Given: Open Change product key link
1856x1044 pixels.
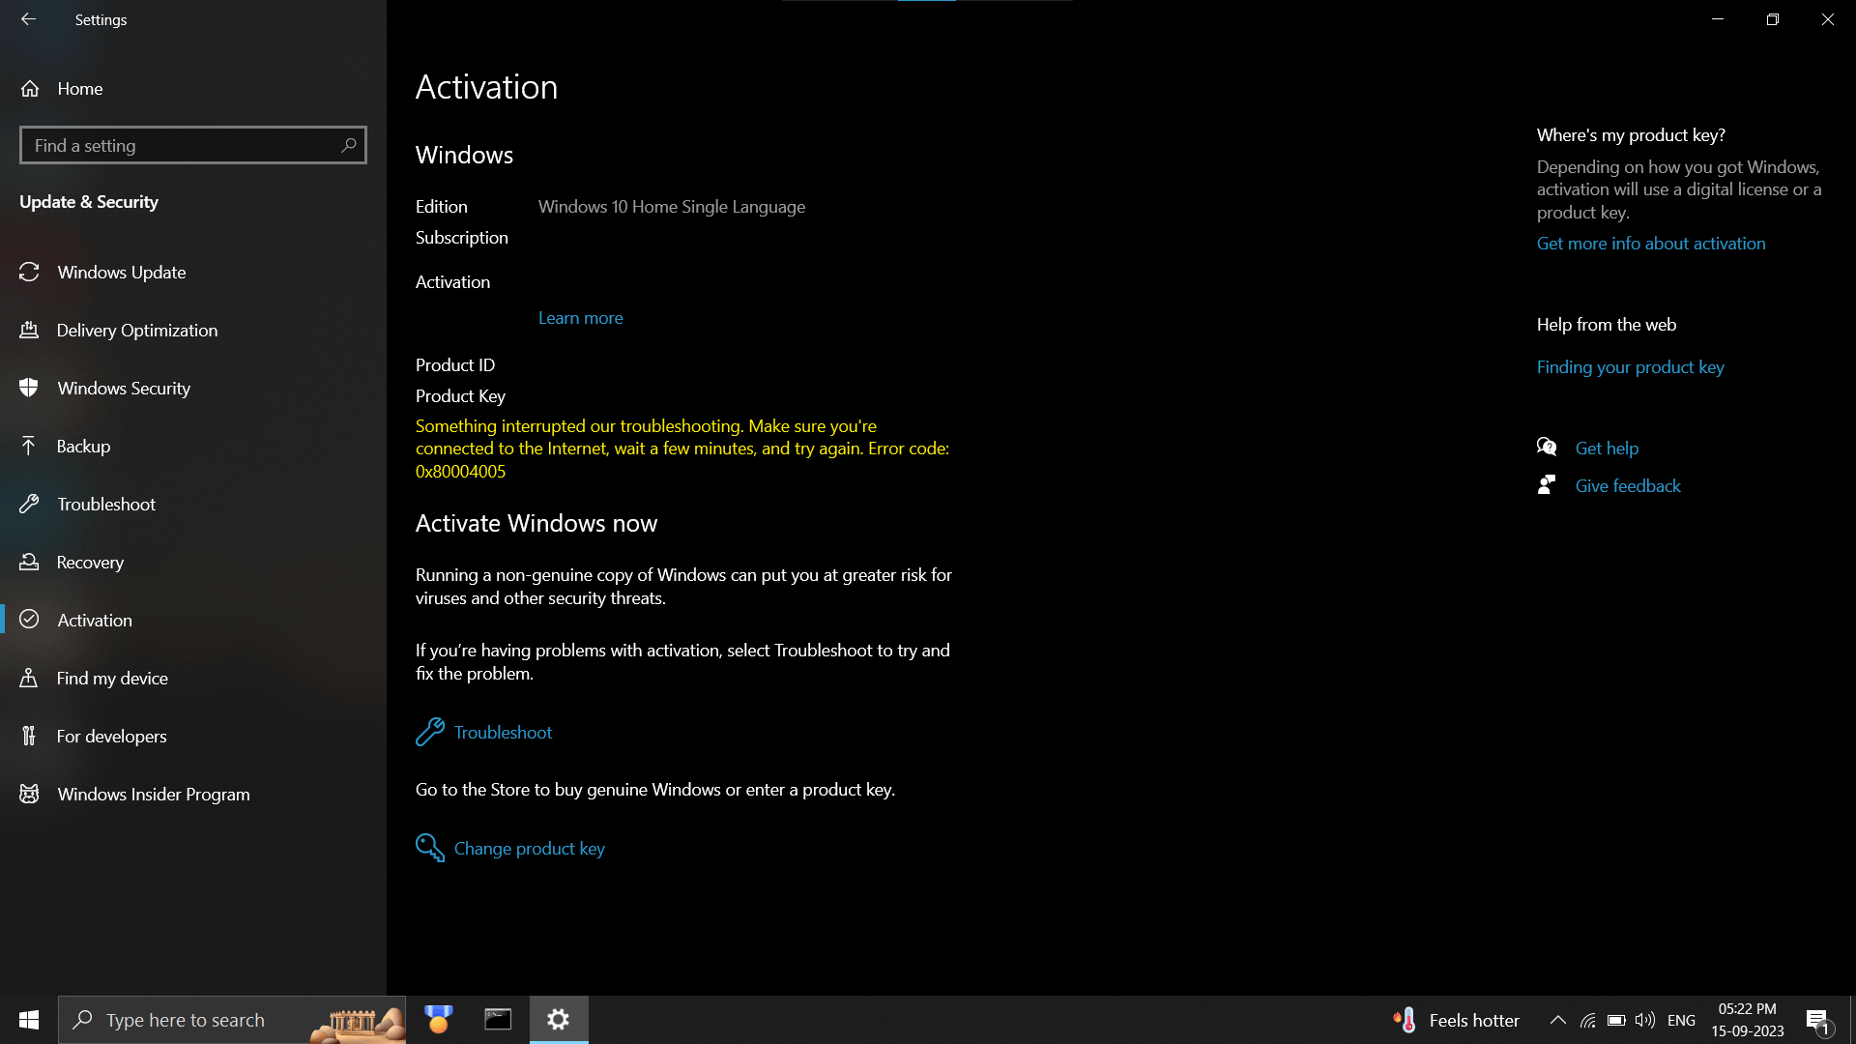Looking at the screenshot, I should (529, 848).
